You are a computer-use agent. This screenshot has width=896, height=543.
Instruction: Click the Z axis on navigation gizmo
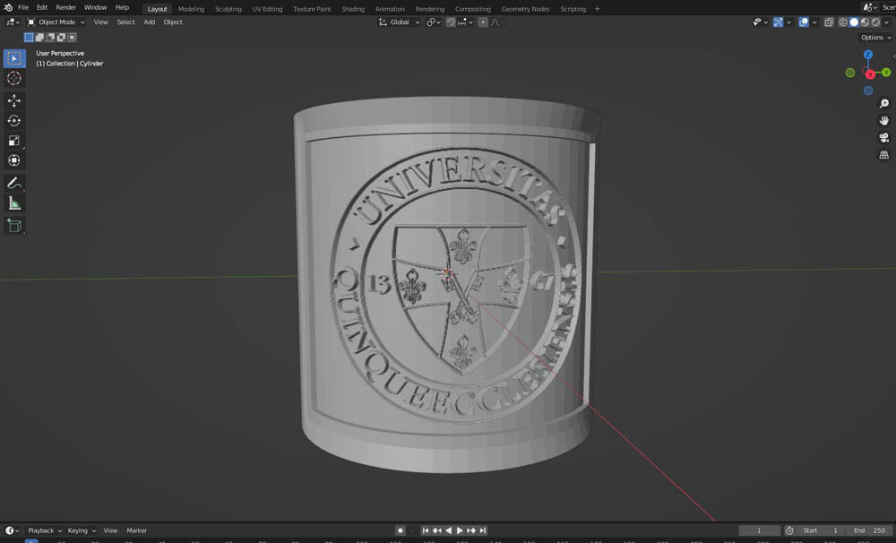tap(868, 55)
